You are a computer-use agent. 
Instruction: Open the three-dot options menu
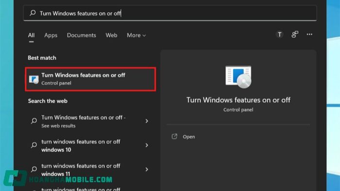[x=309, y=34]
